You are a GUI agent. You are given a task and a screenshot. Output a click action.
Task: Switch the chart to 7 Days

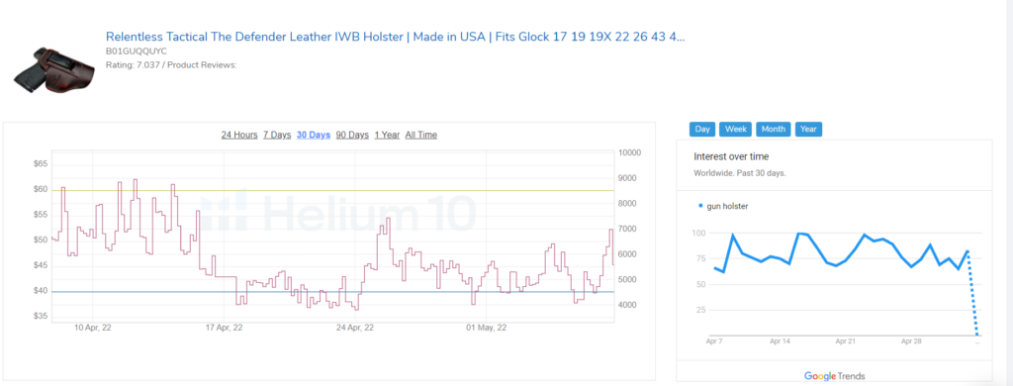[x=277, y=136]
